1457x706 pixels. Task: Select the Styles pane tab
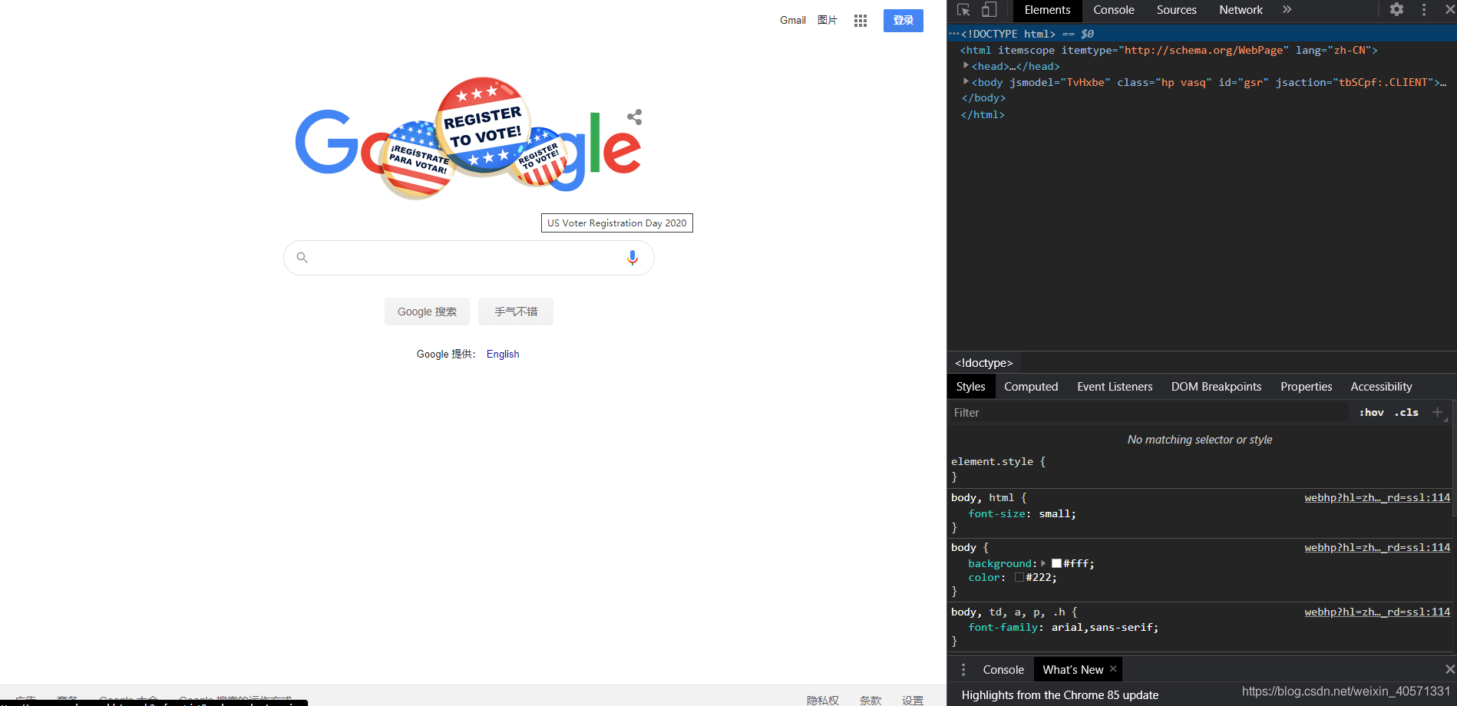click(x=970, y=387)
